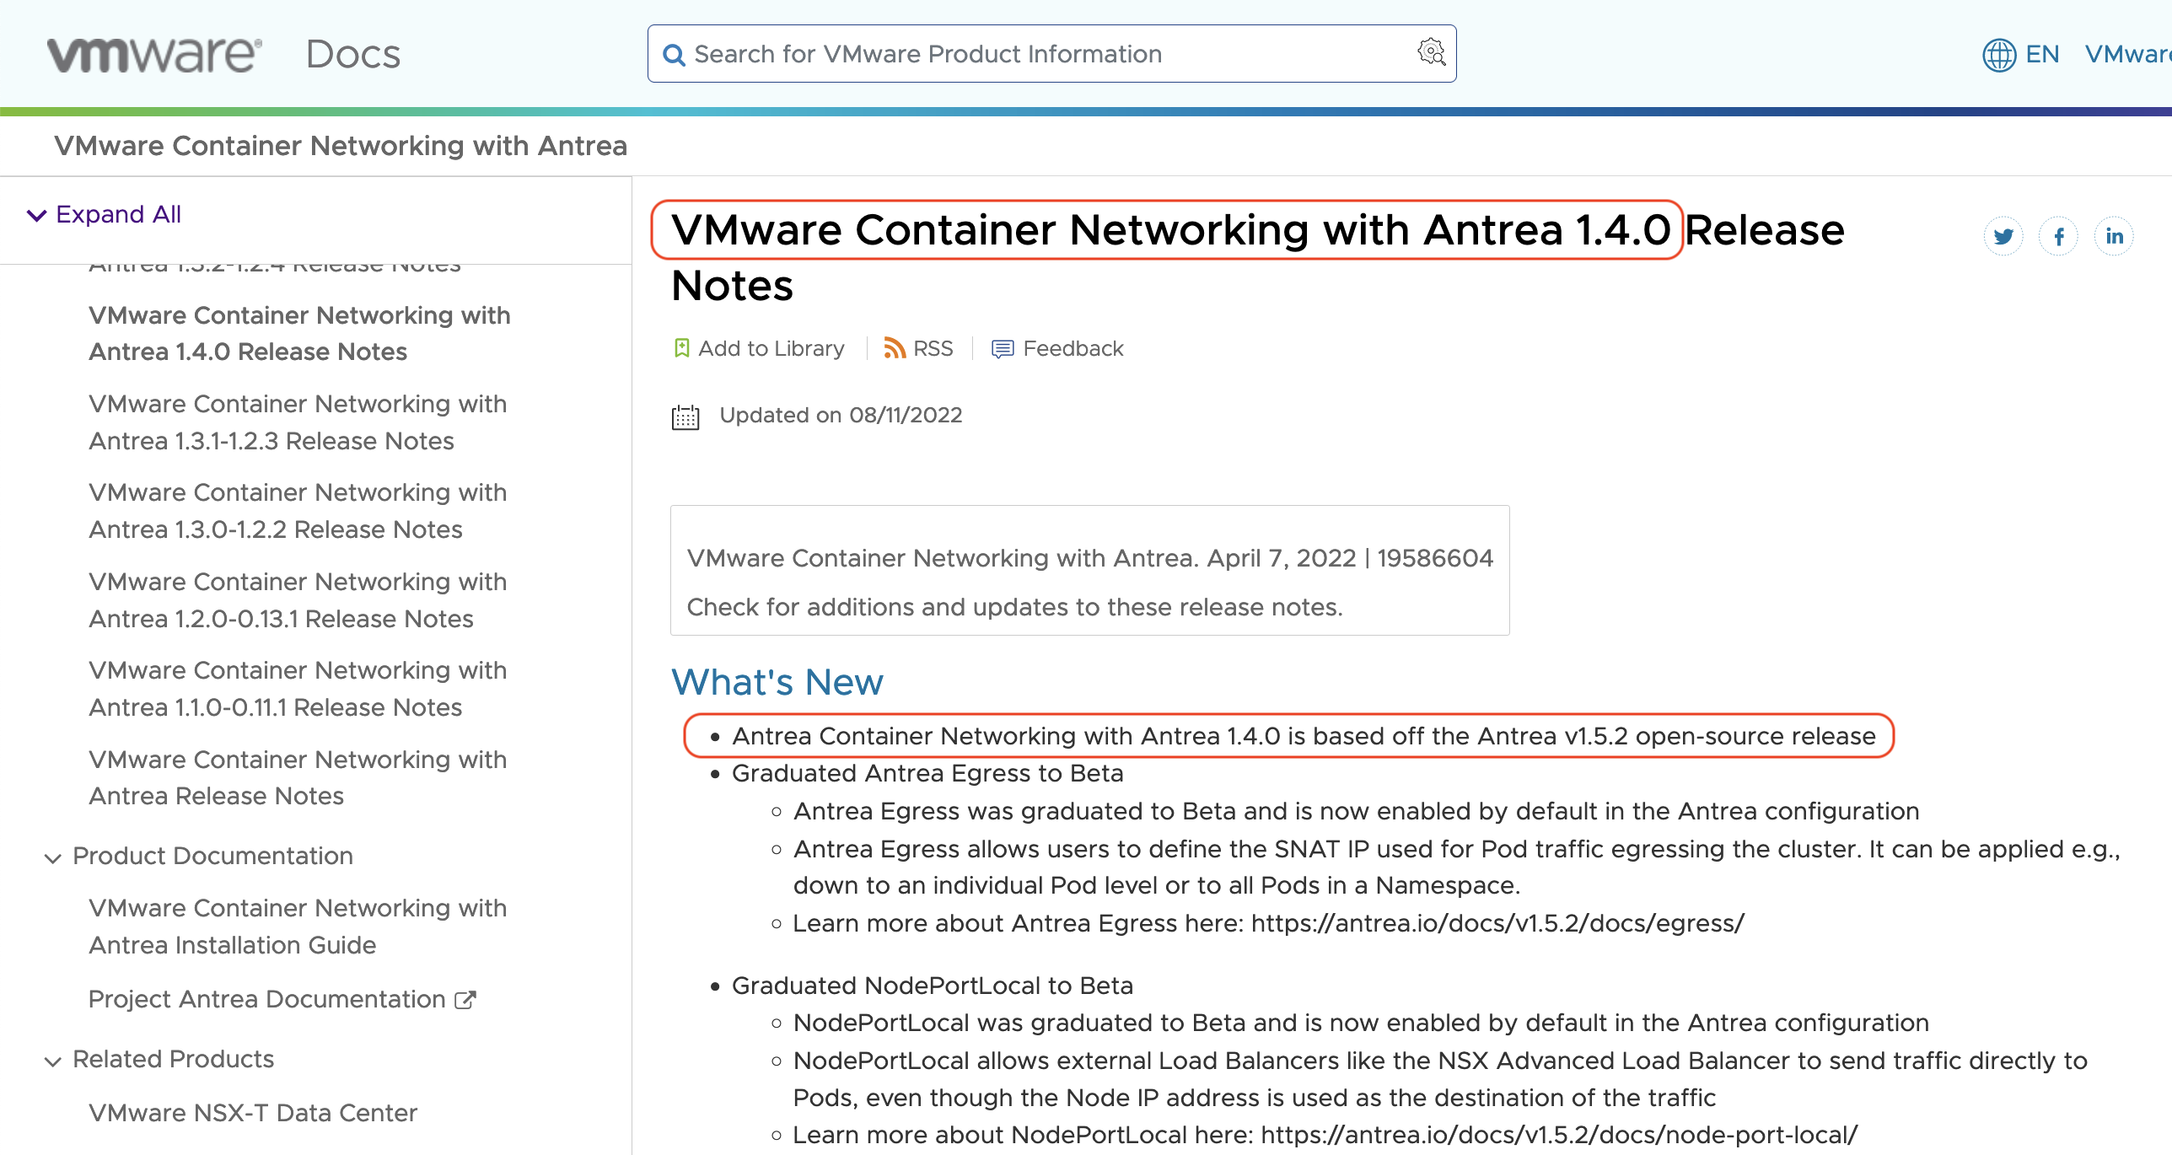Screen dimensions: 2172x1155
Task: Click the calendar icon beside Updated date
Action: (685, 416)
